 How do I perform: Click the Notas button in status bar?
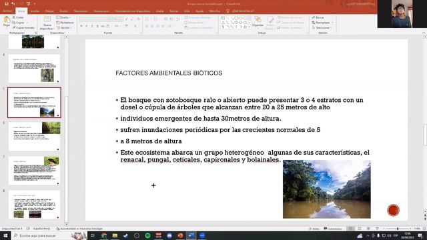pyautogui.click(x=314, y=229)
